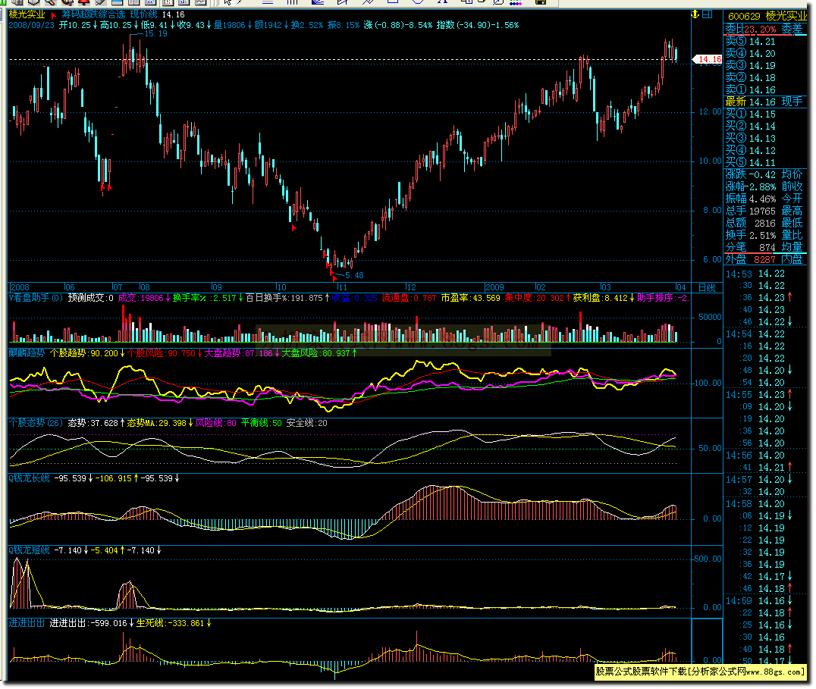Select the 买① 14.15 bid row
Image resolution: width=816 pixels, height=689 pixels.
click(751, 114)
